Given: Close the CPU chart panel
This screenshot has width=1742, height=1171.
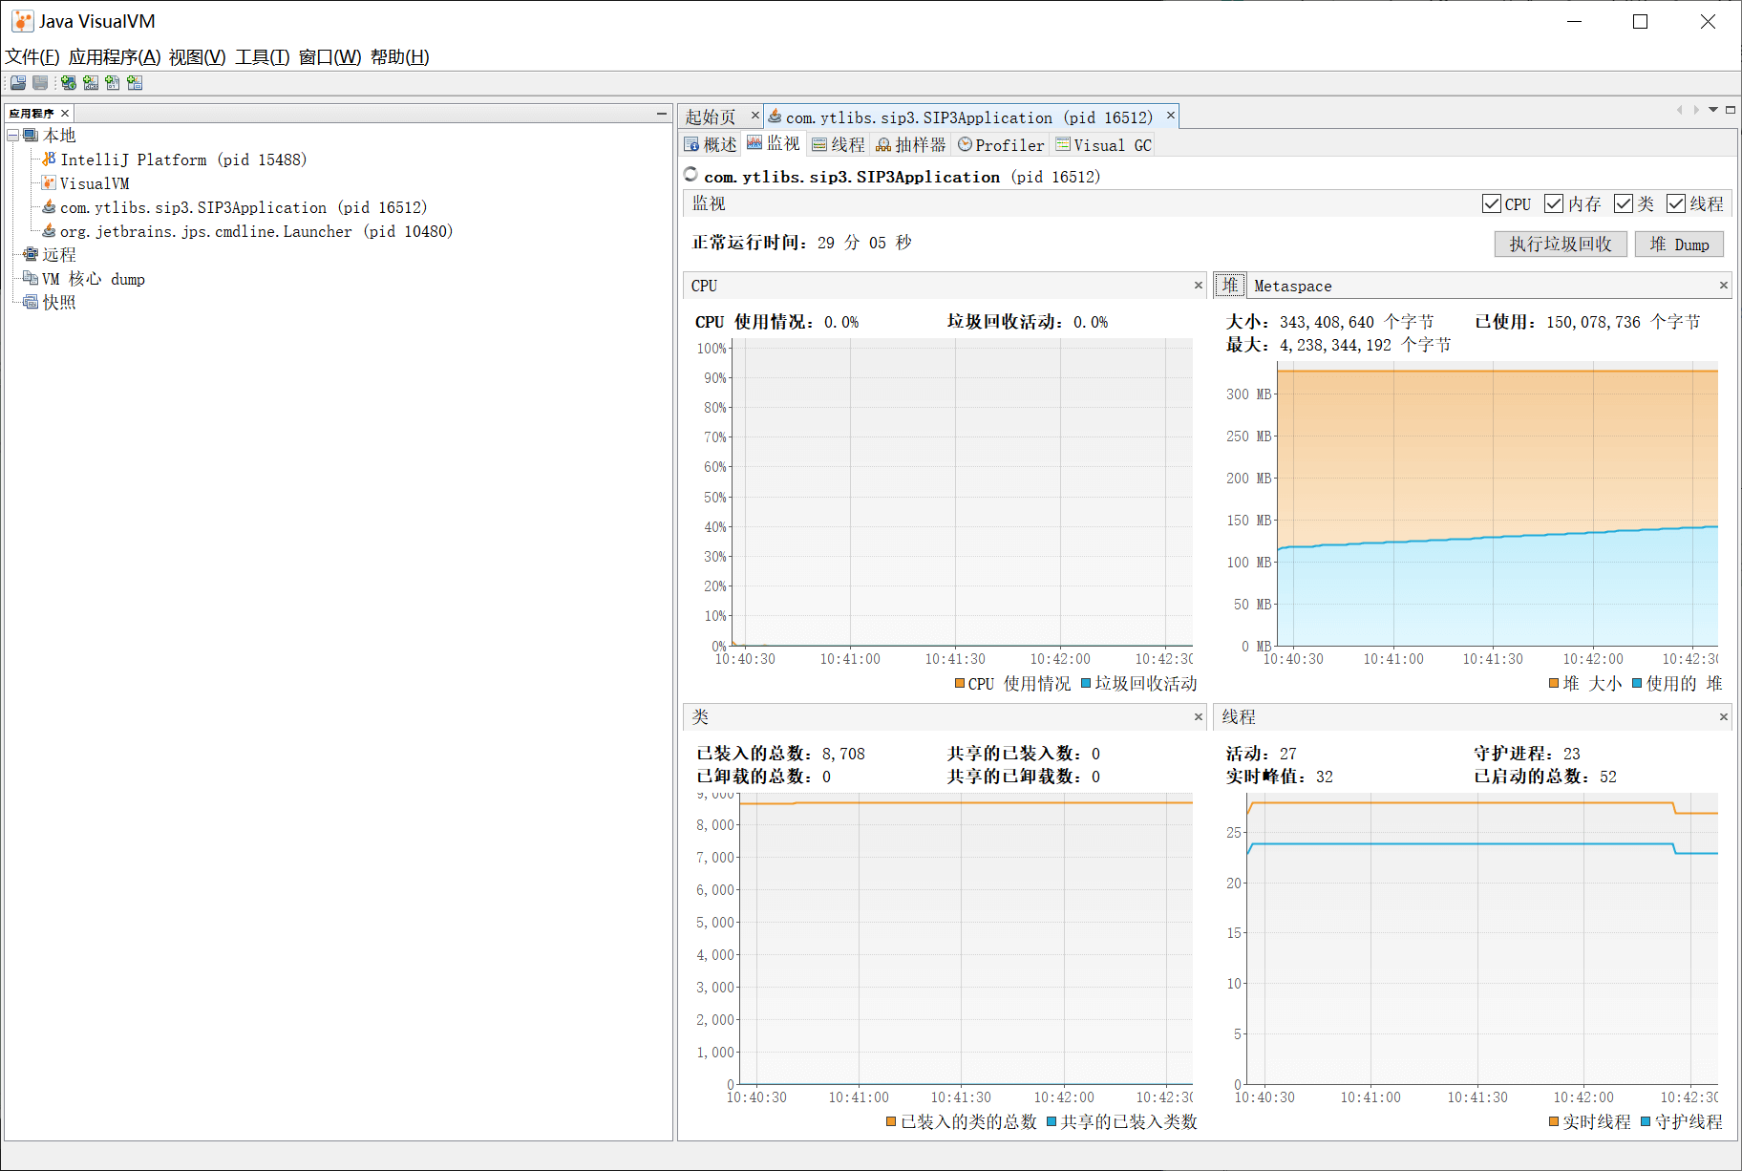Looking at the screenshot, I should (1199, 286).
